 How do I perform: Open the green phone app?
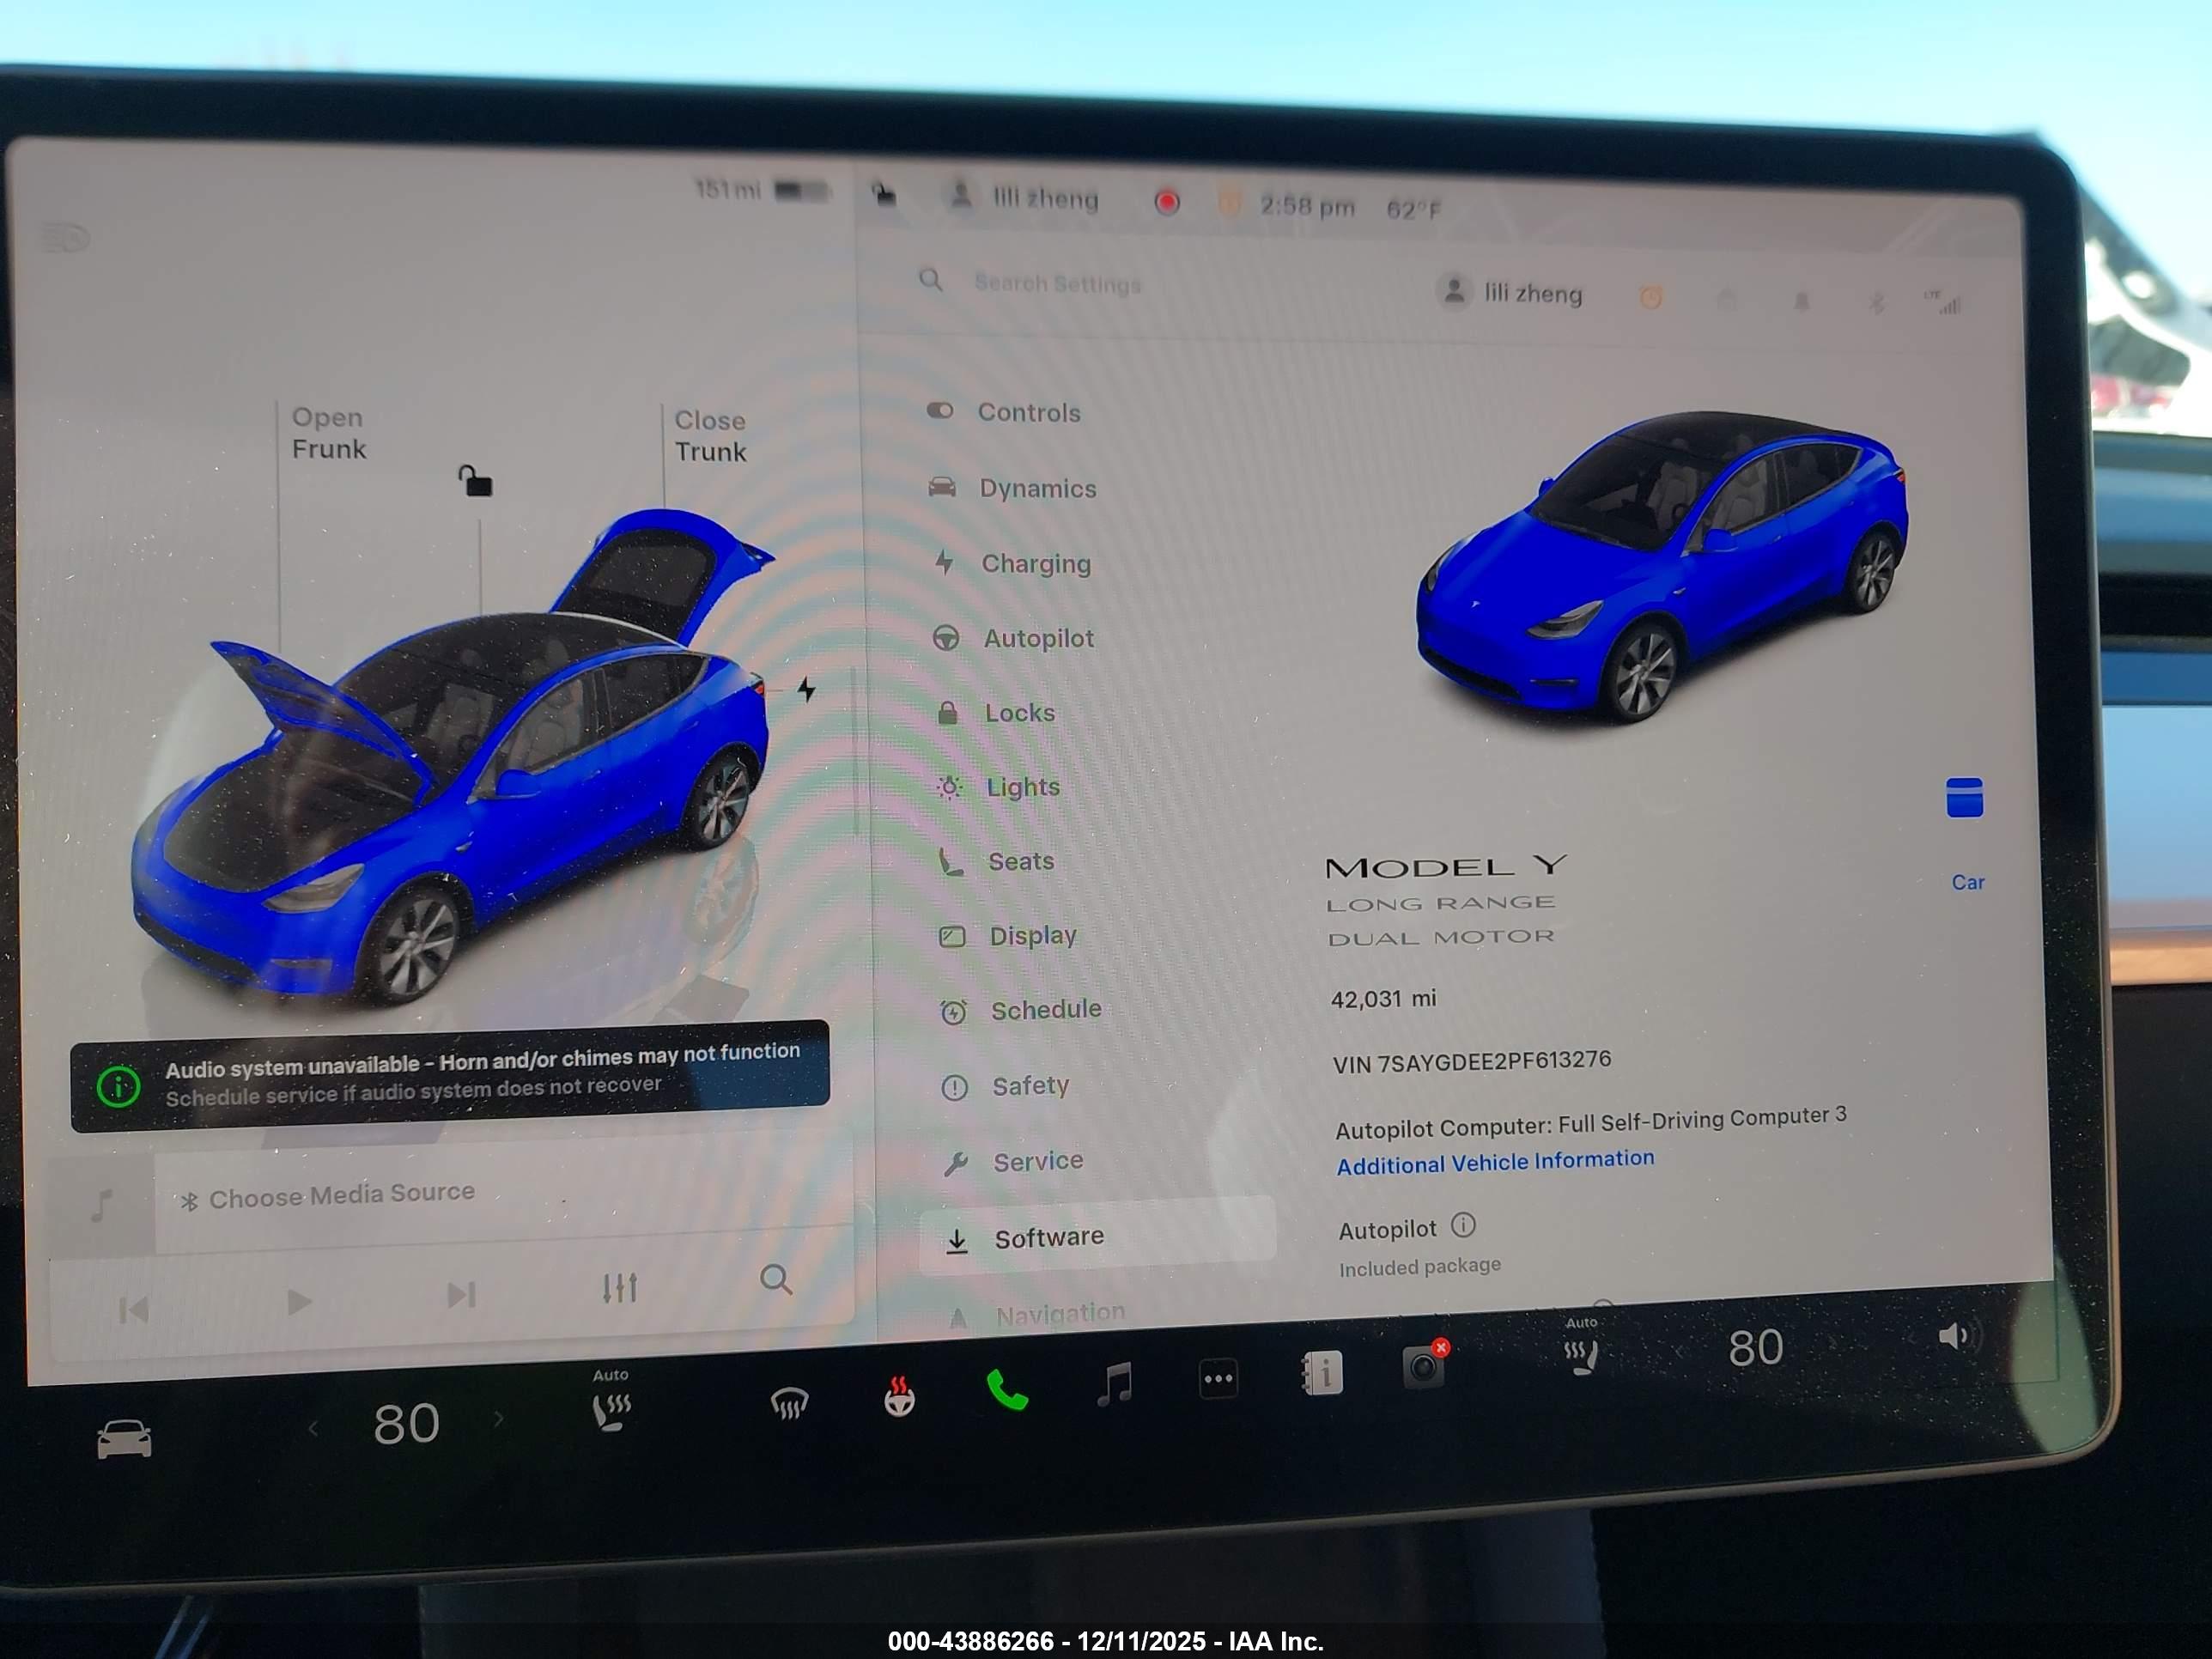(x=1007, y=1389)
